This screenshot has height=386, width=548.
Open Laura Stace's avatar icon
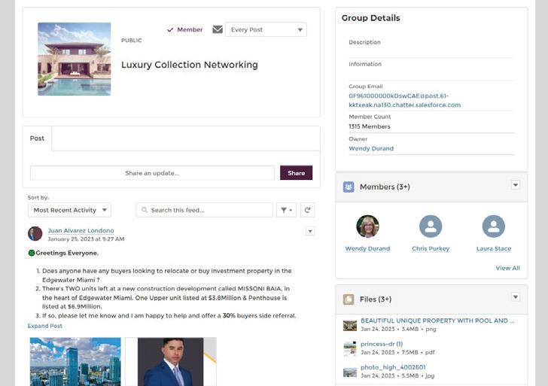coord(493,226)
